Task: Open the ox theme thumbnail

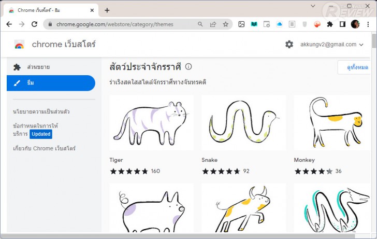Action: coord(243,208)
